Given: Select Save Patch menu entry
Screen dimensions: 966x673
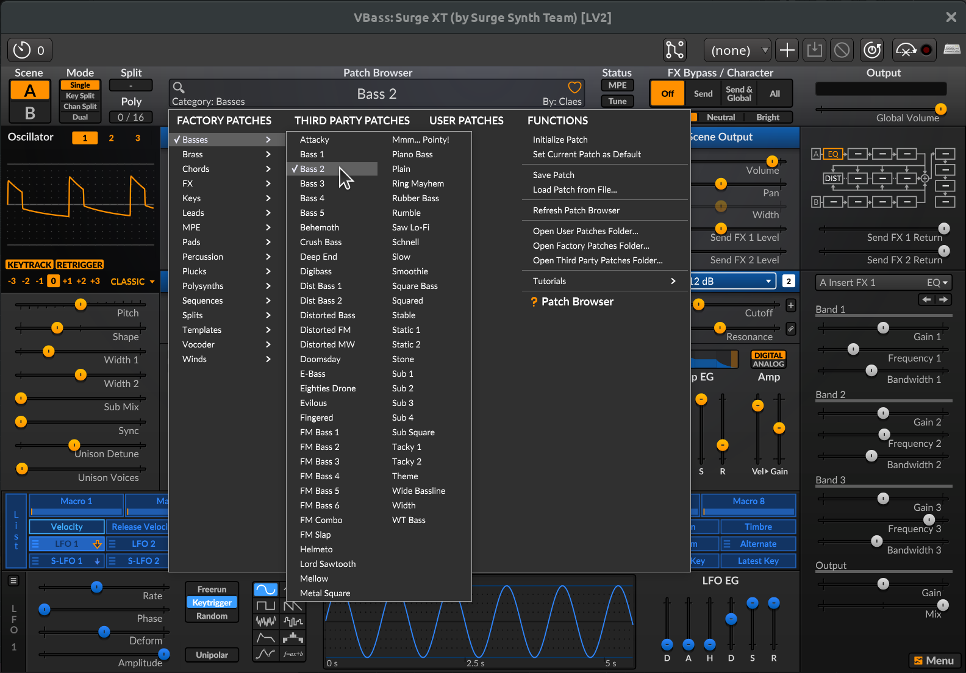Looking at the screenshot, I should tap(605, 175).
